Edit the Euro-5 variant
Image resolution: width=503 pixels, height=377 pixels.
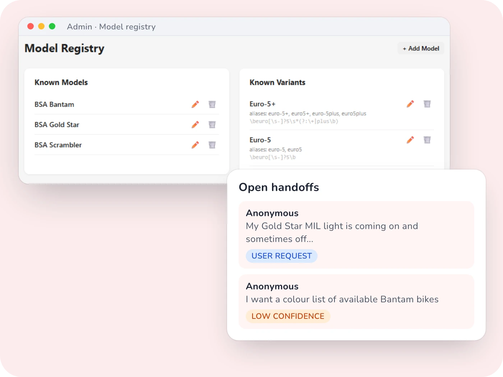(x=410, y=140)
